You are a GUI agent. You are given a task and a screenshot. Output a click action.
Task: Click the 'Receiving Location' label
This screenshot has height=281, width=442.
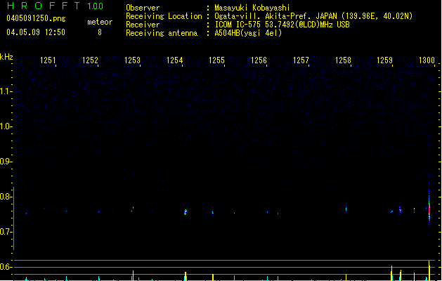click(164, 16)
